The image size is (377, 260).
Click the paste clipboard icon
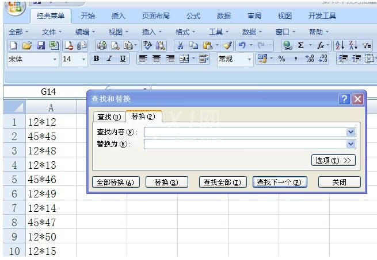click(x=208, y=45)
